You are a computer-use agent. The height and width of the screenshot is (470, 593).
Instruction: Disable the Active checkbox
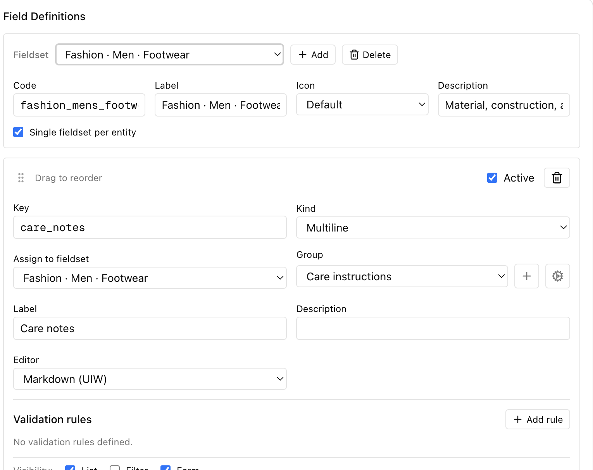click(x=492, y=178)
